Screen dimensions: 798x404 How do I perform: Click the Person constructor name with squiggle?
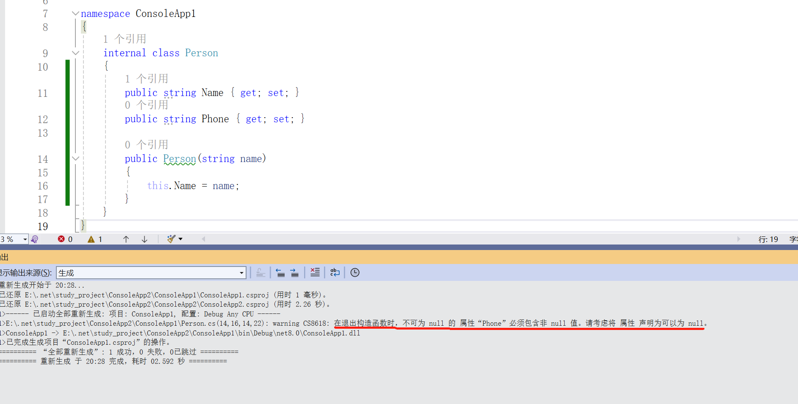[x=180, y=159]
